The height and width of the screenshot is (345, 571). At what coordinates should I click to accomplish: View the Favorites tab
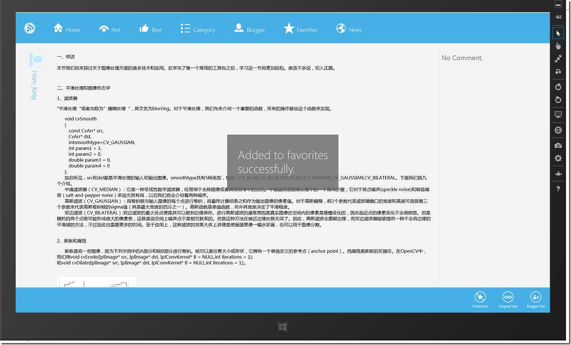pyautogui.click(x=301, y=29)
